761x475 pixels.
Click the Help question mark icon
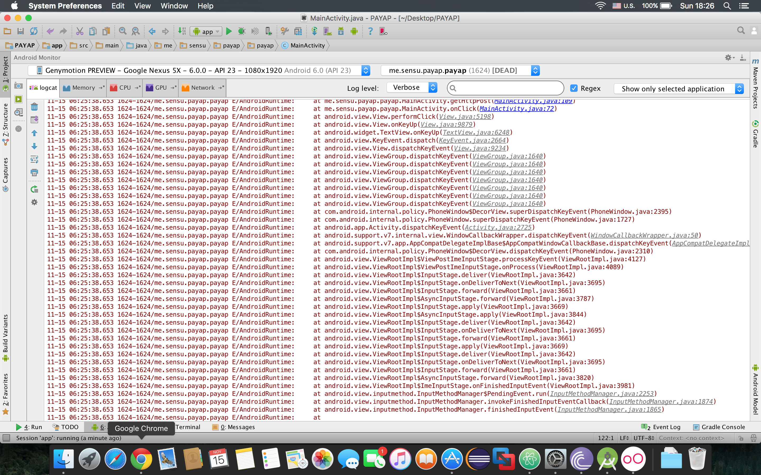click(370, 31)
